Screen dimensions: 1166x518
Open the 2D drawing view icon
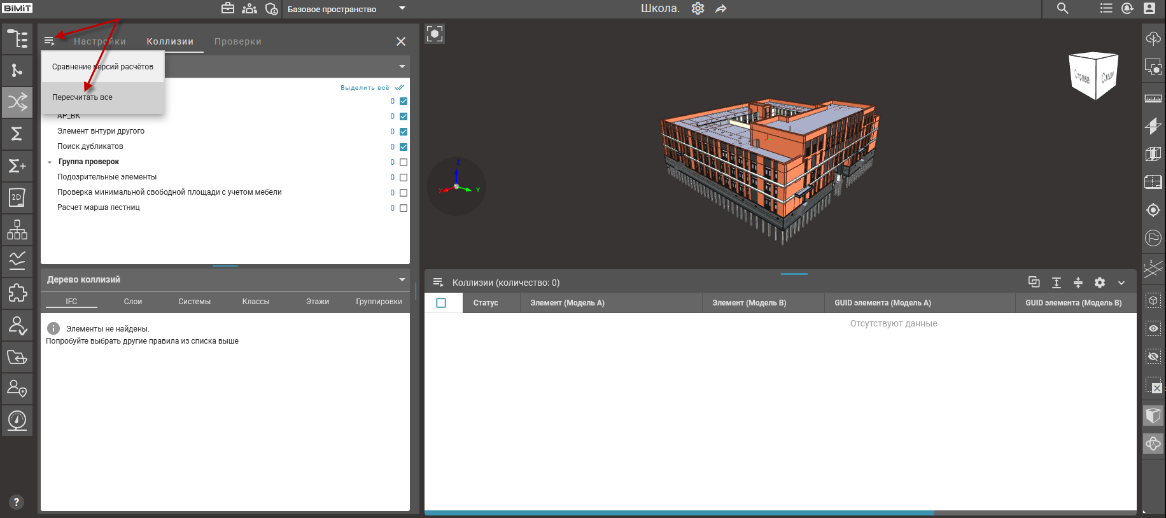tap(17, 197)
